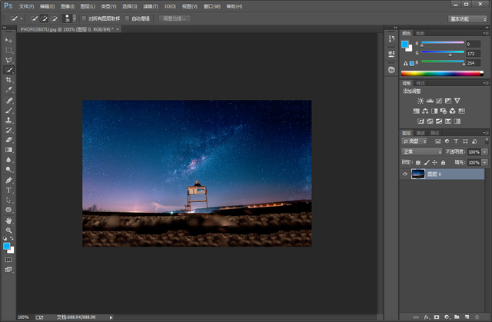This screenshot has height=322, width=492.
Task: Enable the sample all layers checkbox
Action: tap(84, 18)
